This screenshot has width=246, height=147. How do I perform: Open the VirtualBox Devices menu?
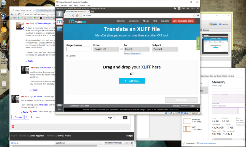coord(82,5)
